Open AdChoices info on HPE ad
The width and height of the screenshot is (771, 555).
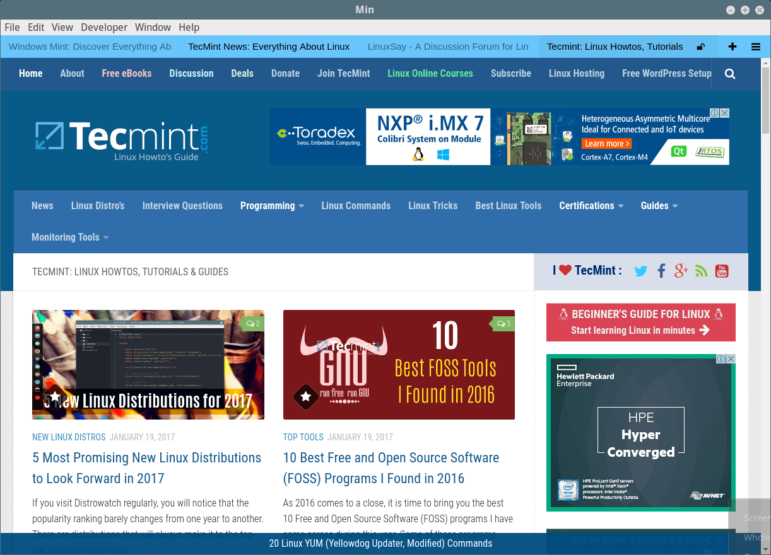coord(721,358)
